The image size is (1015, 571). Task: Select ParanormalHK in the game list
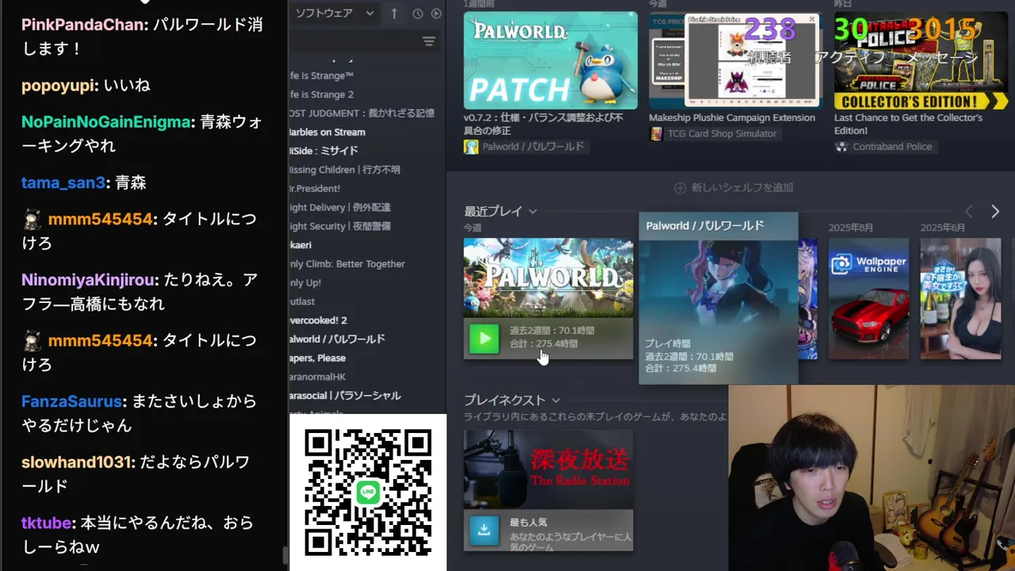tap(317, 377)
